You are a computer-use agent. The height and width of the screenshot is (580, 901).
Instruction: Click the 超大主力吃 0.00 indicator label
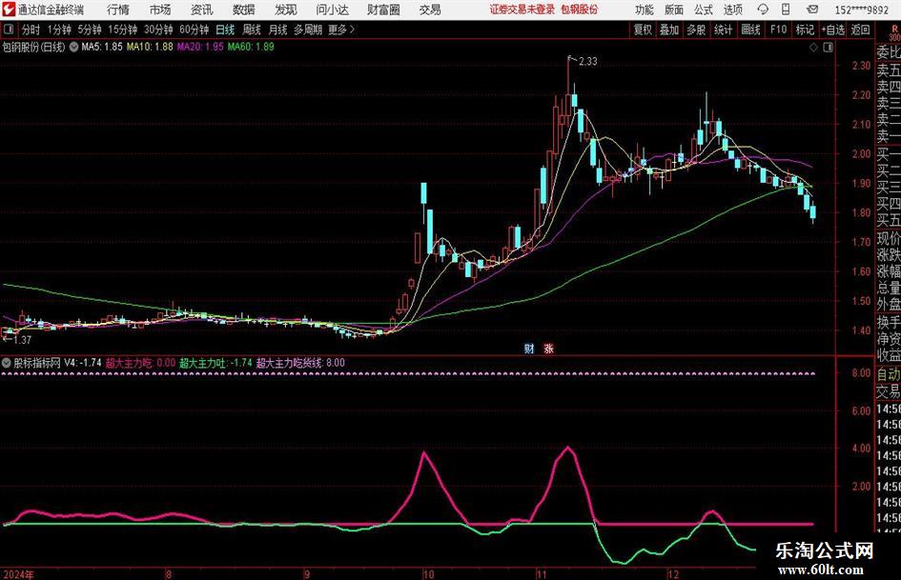click(140, 363)
